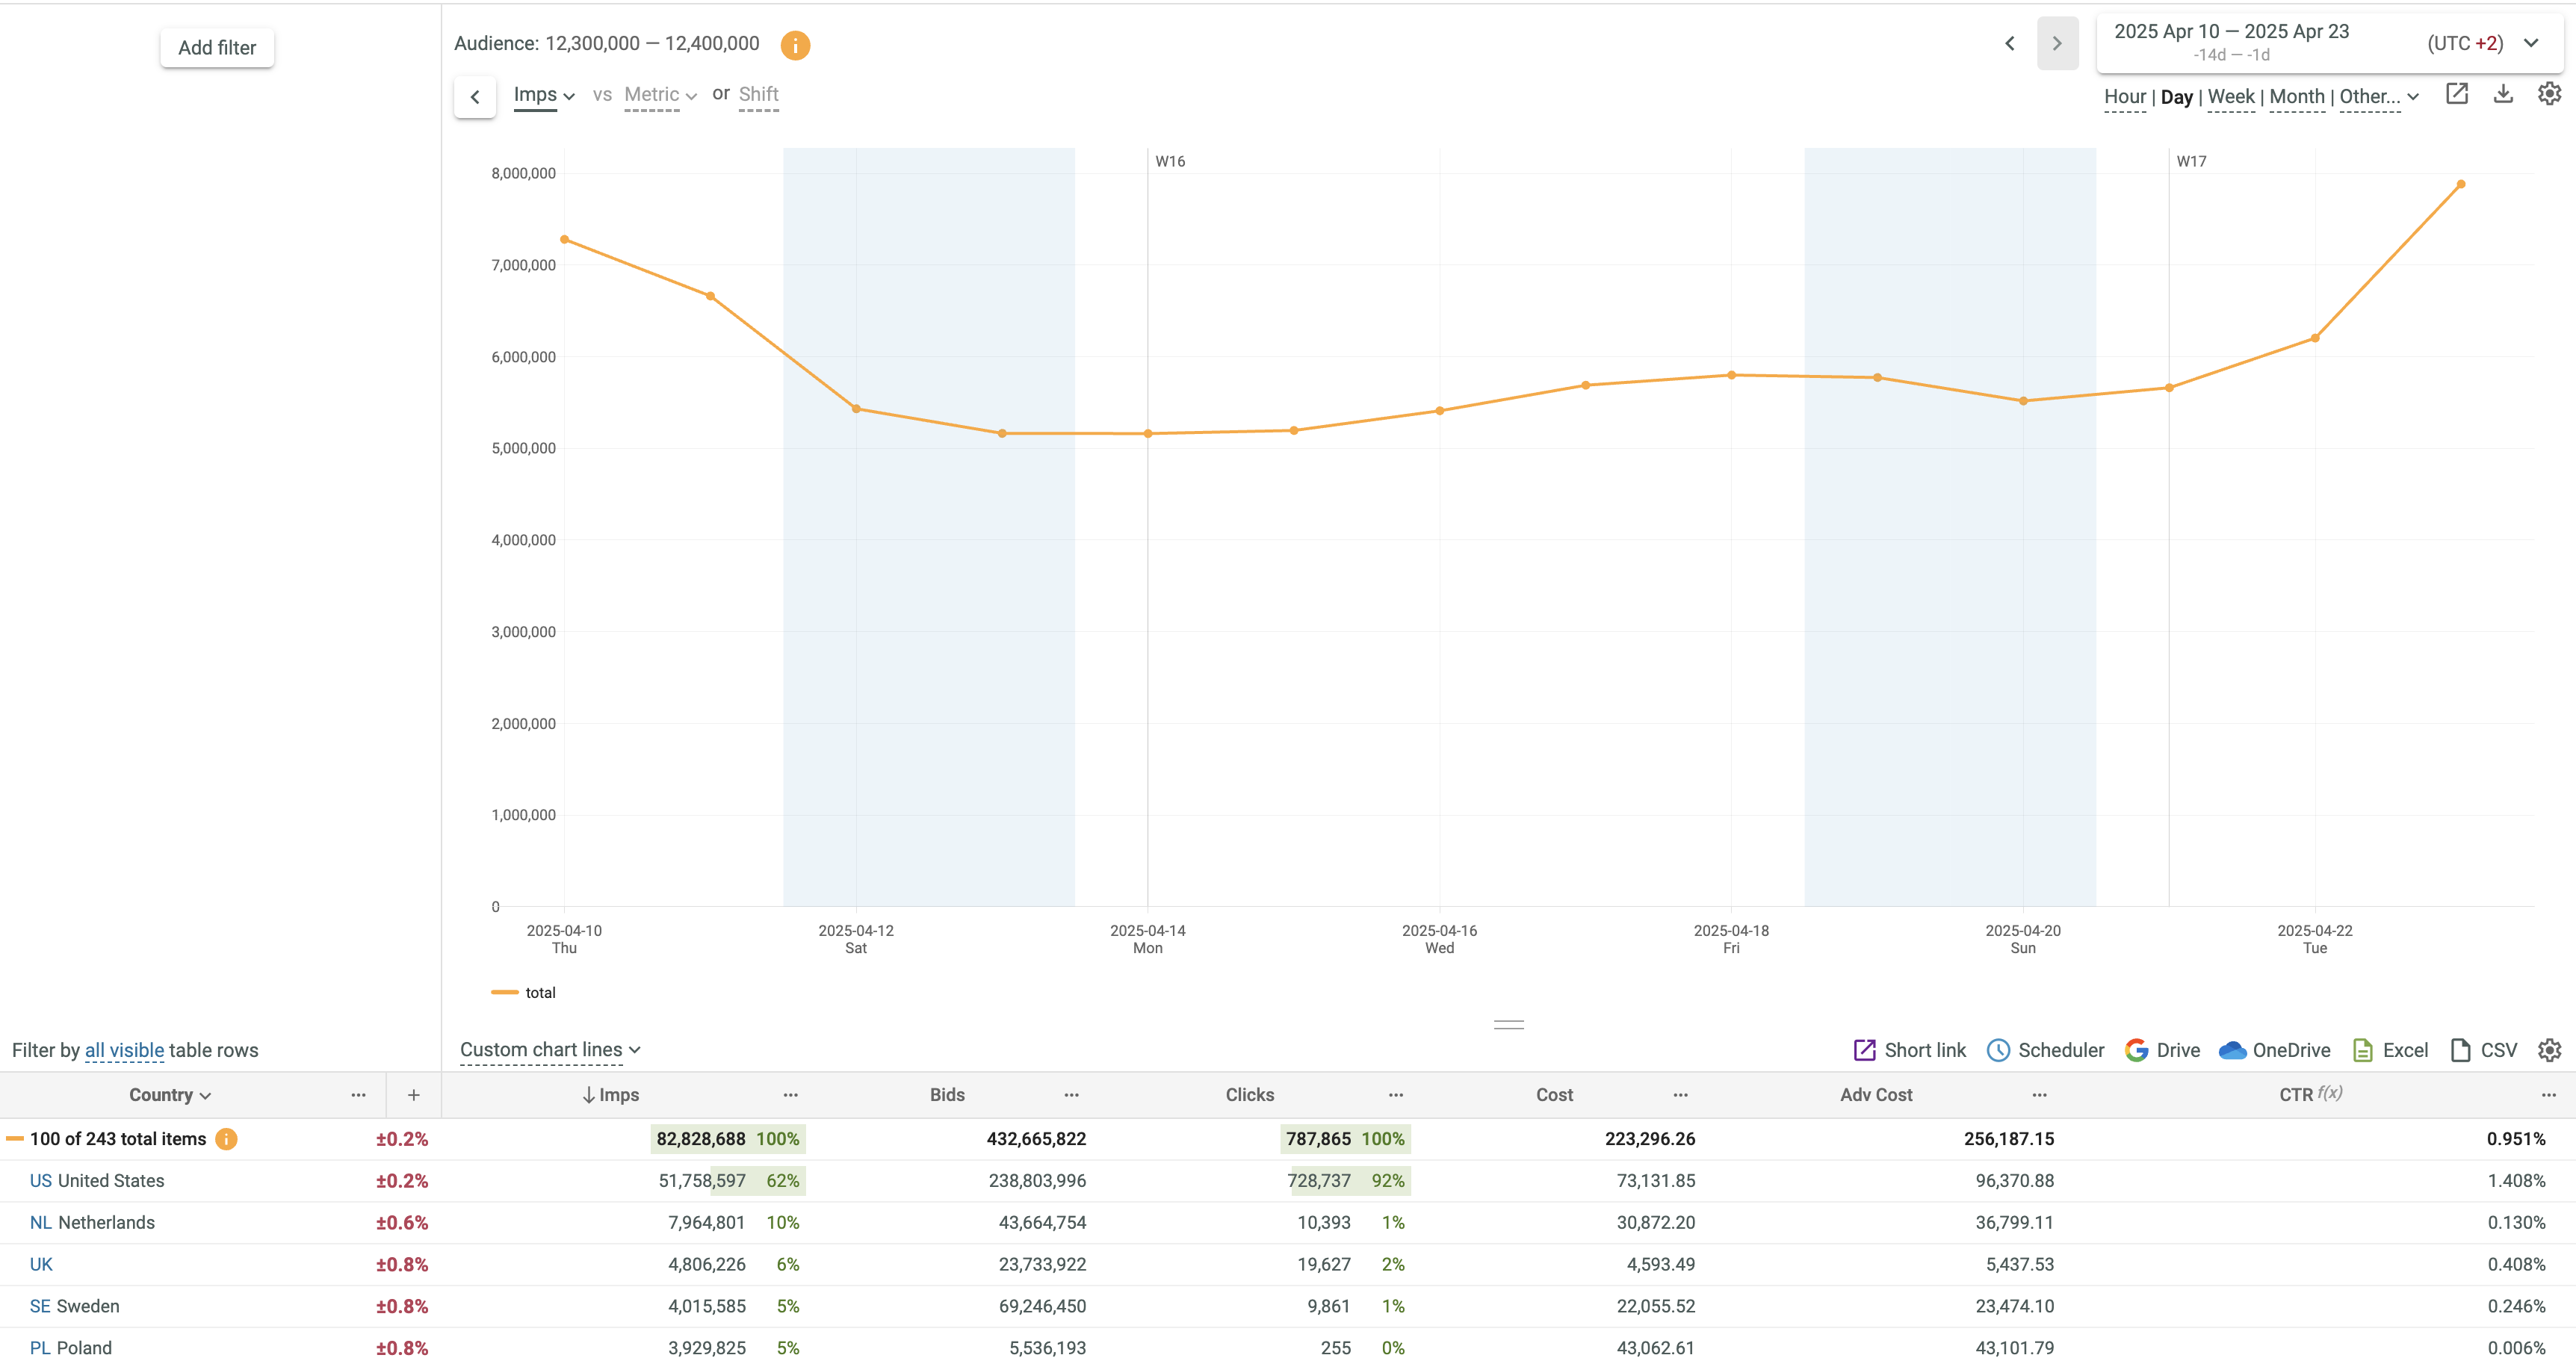Export to OneDrive
This screenshot has height=1358, width=2576.
pyautogui.click(x=2274, y=1050)
